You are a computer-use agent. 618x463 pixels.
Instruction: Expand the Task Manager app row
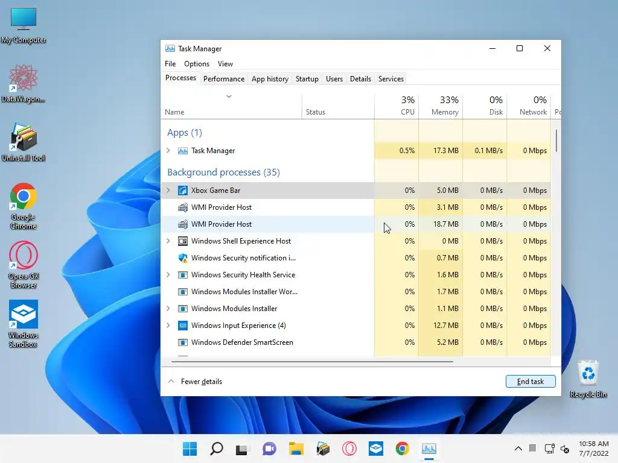tap(168, 150)
